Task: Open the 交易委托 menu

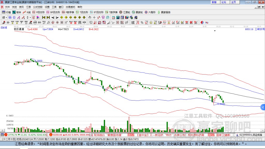Action: [70, 7]
